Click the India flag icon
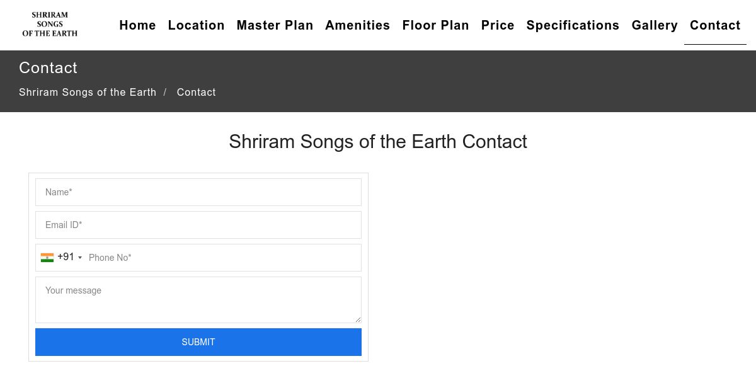This screenshot has width=756, height=378. [47, 257]
